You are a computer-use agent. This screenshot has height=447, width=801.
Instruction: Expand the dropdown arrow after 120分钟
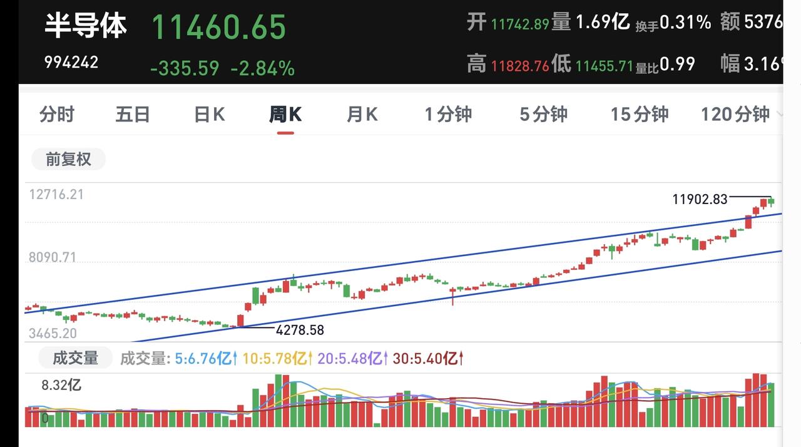(779, 115)
